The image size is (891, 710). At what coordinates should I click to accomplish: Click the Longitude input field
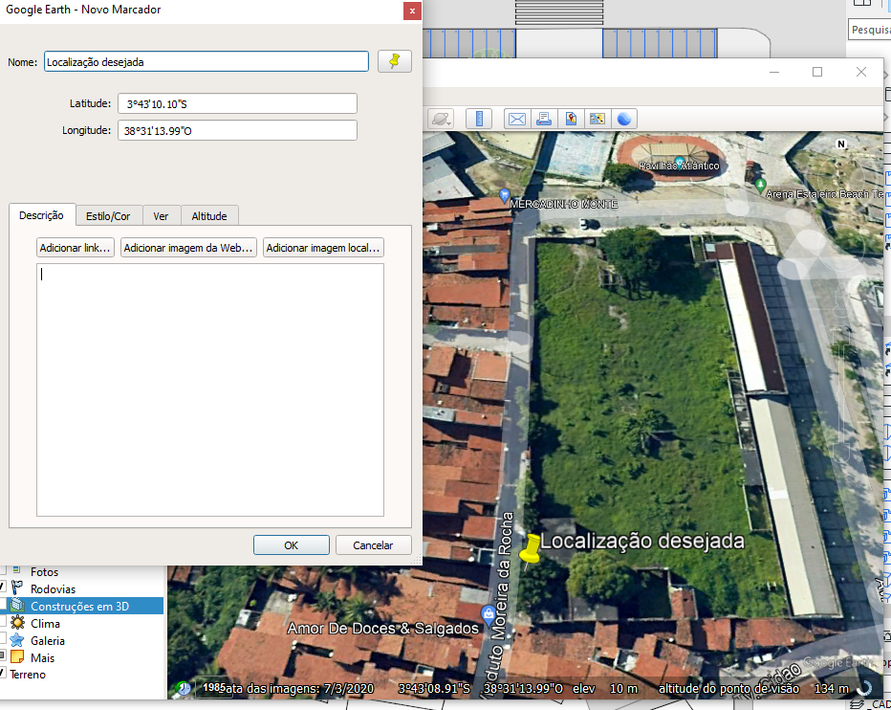[237, 130]
